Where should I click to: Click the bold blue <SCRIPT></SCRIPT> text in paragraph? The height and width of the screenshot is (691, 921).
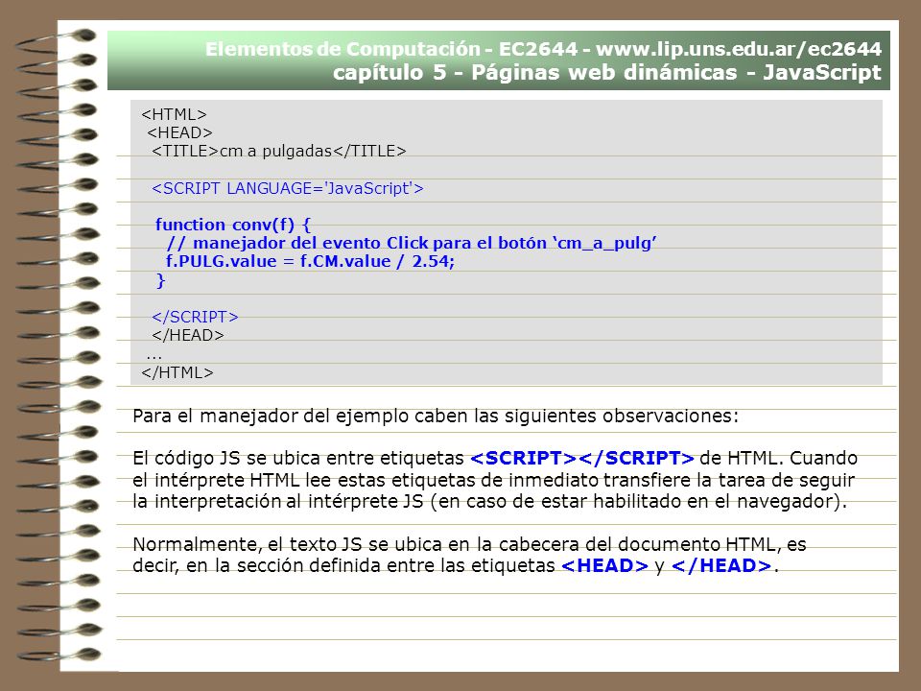[582, 458]
